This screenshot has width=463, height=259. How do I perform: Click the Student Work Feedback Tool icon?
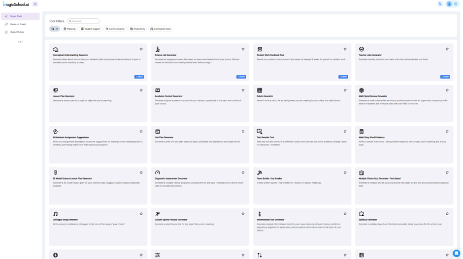pos(260,49)
